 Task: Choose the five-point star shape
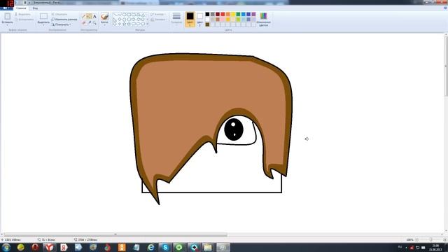click(125, 24)
